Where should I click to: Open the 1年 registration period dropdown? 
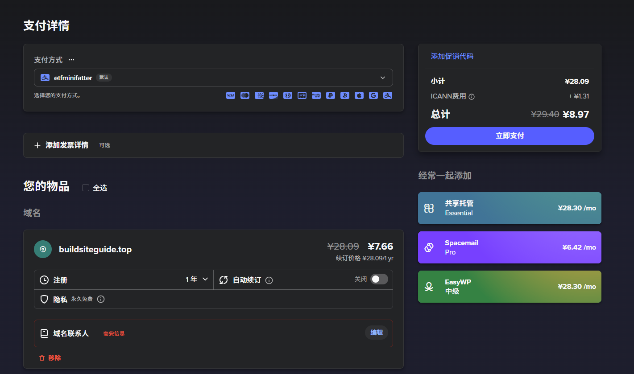click(x=197, y=279)
